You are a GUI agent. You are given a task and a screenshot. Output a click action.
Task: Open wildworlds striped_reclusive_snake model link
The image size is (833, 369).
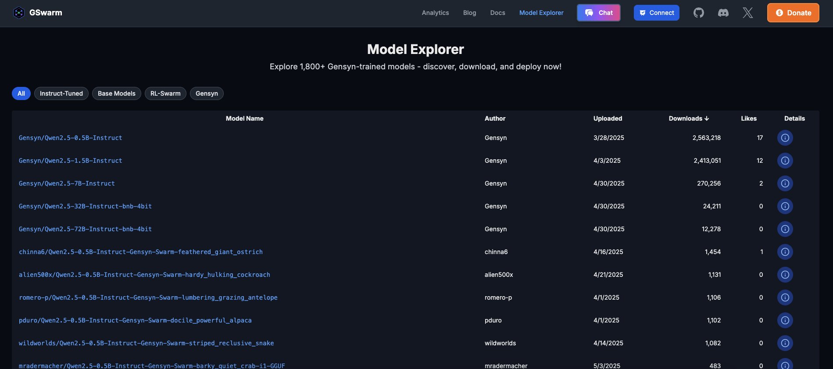147,343
